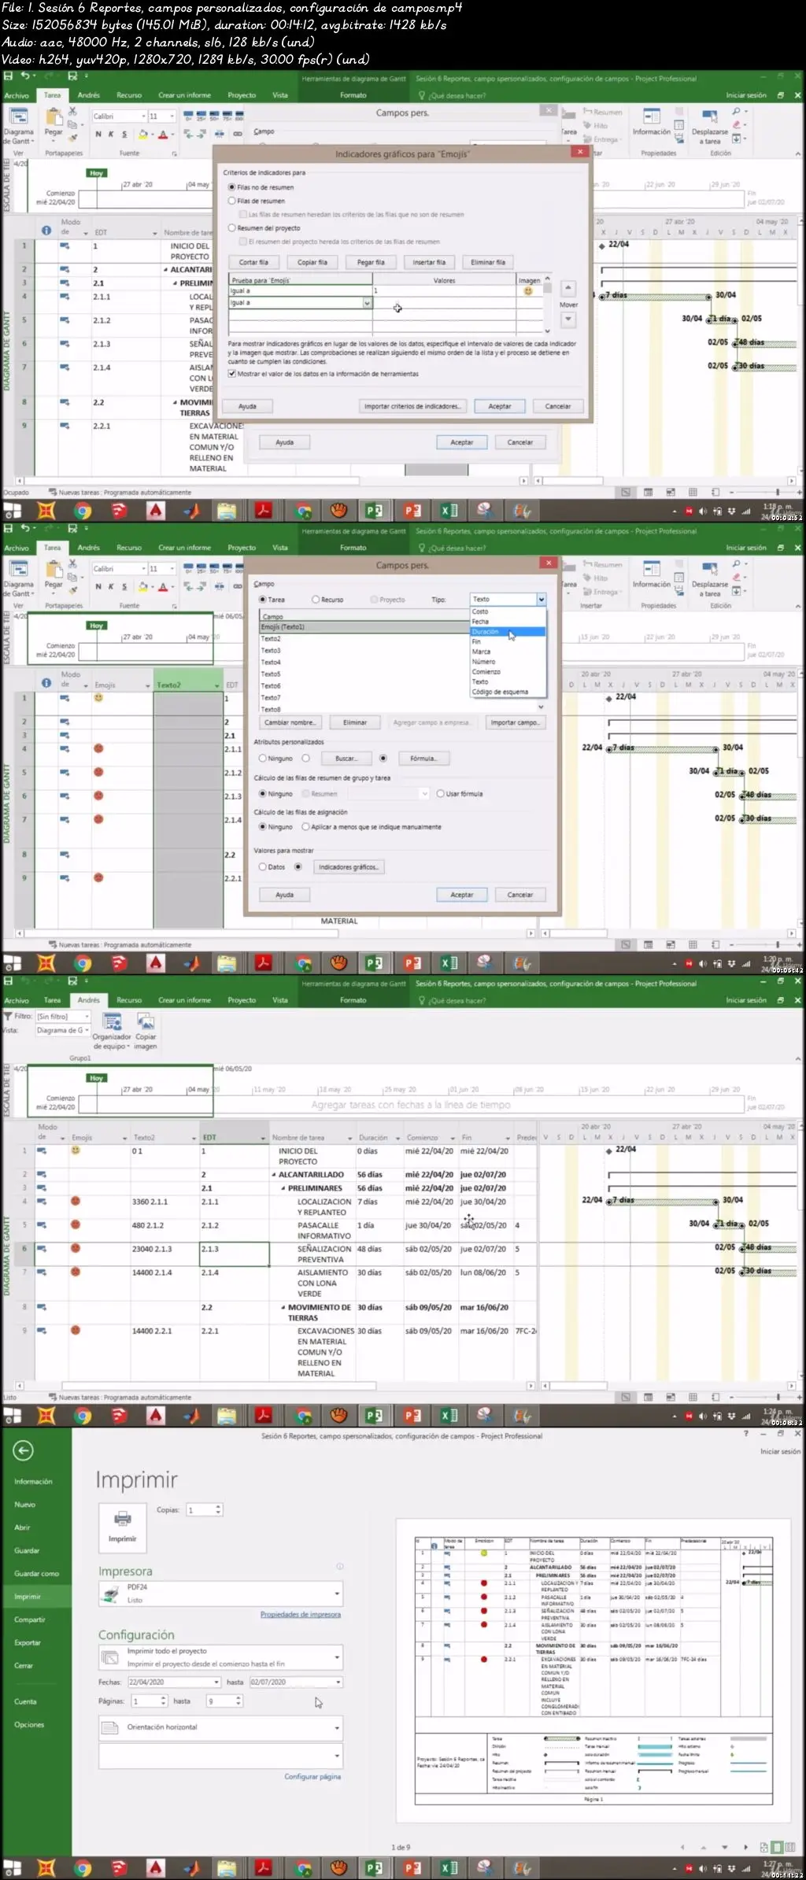
Task: Uncheck Mostrar el valor de los datos checkbox
Action: coord(232,374)
